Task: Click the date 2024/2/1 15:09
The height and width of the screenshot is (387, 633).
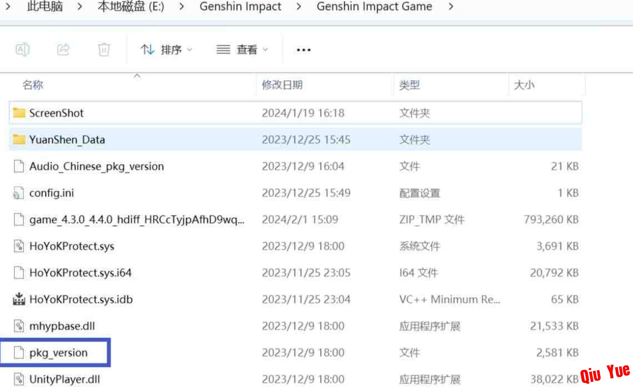Action: tap(300, 219)
